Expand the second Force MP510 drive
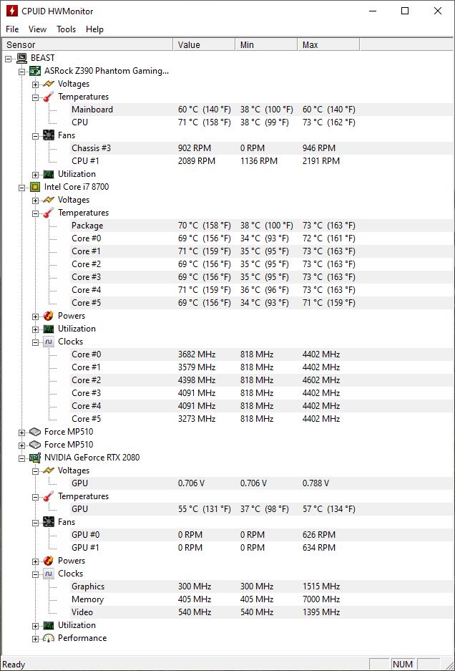Screen dimensions: 455x671 (21, 445)
